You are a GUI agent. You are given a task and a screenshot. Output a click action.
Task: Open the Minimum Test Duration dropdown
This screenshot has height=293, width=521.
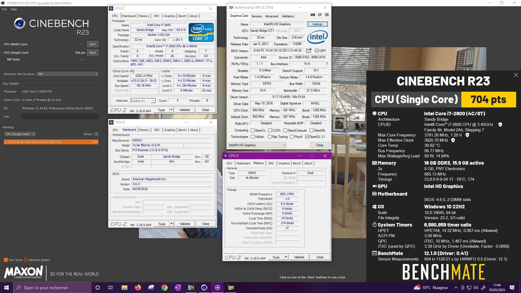pos(68,74)
